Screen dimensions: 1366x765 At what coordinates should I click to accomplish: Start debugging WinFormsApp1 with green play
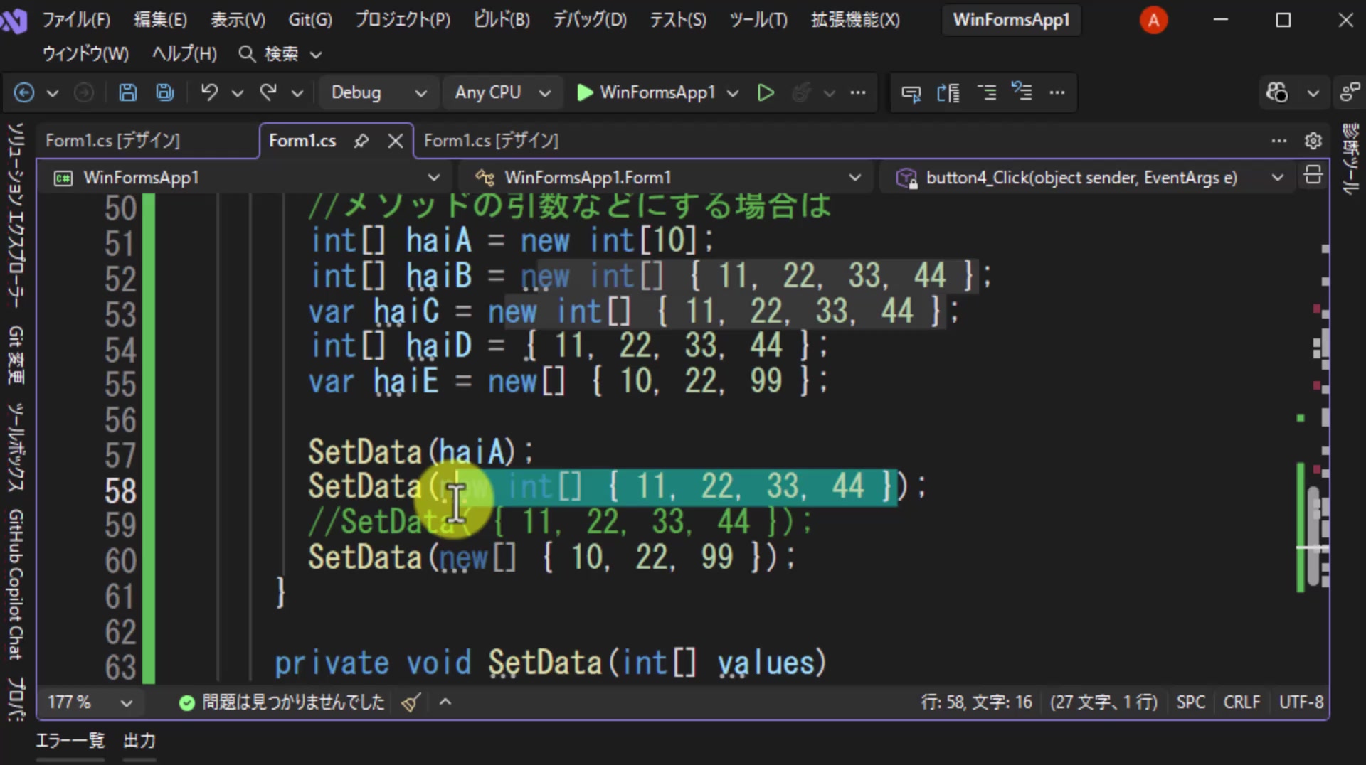(584, 92)
